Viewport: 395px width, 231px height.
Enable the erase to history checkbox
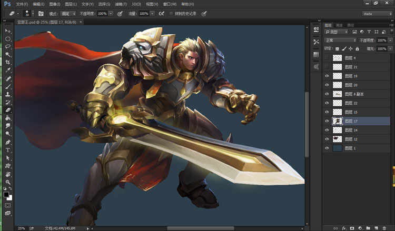[x=171, y=14]
